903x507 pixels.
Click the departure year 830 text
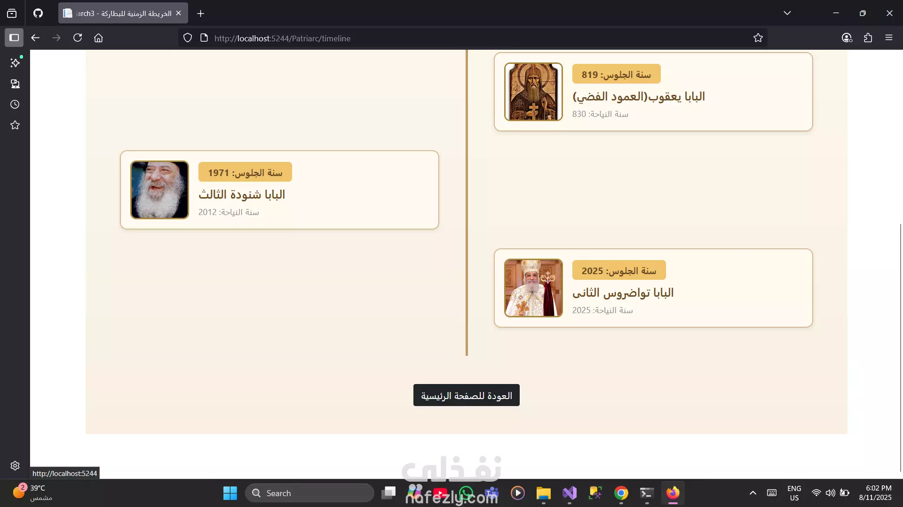[x=600, y=114]
